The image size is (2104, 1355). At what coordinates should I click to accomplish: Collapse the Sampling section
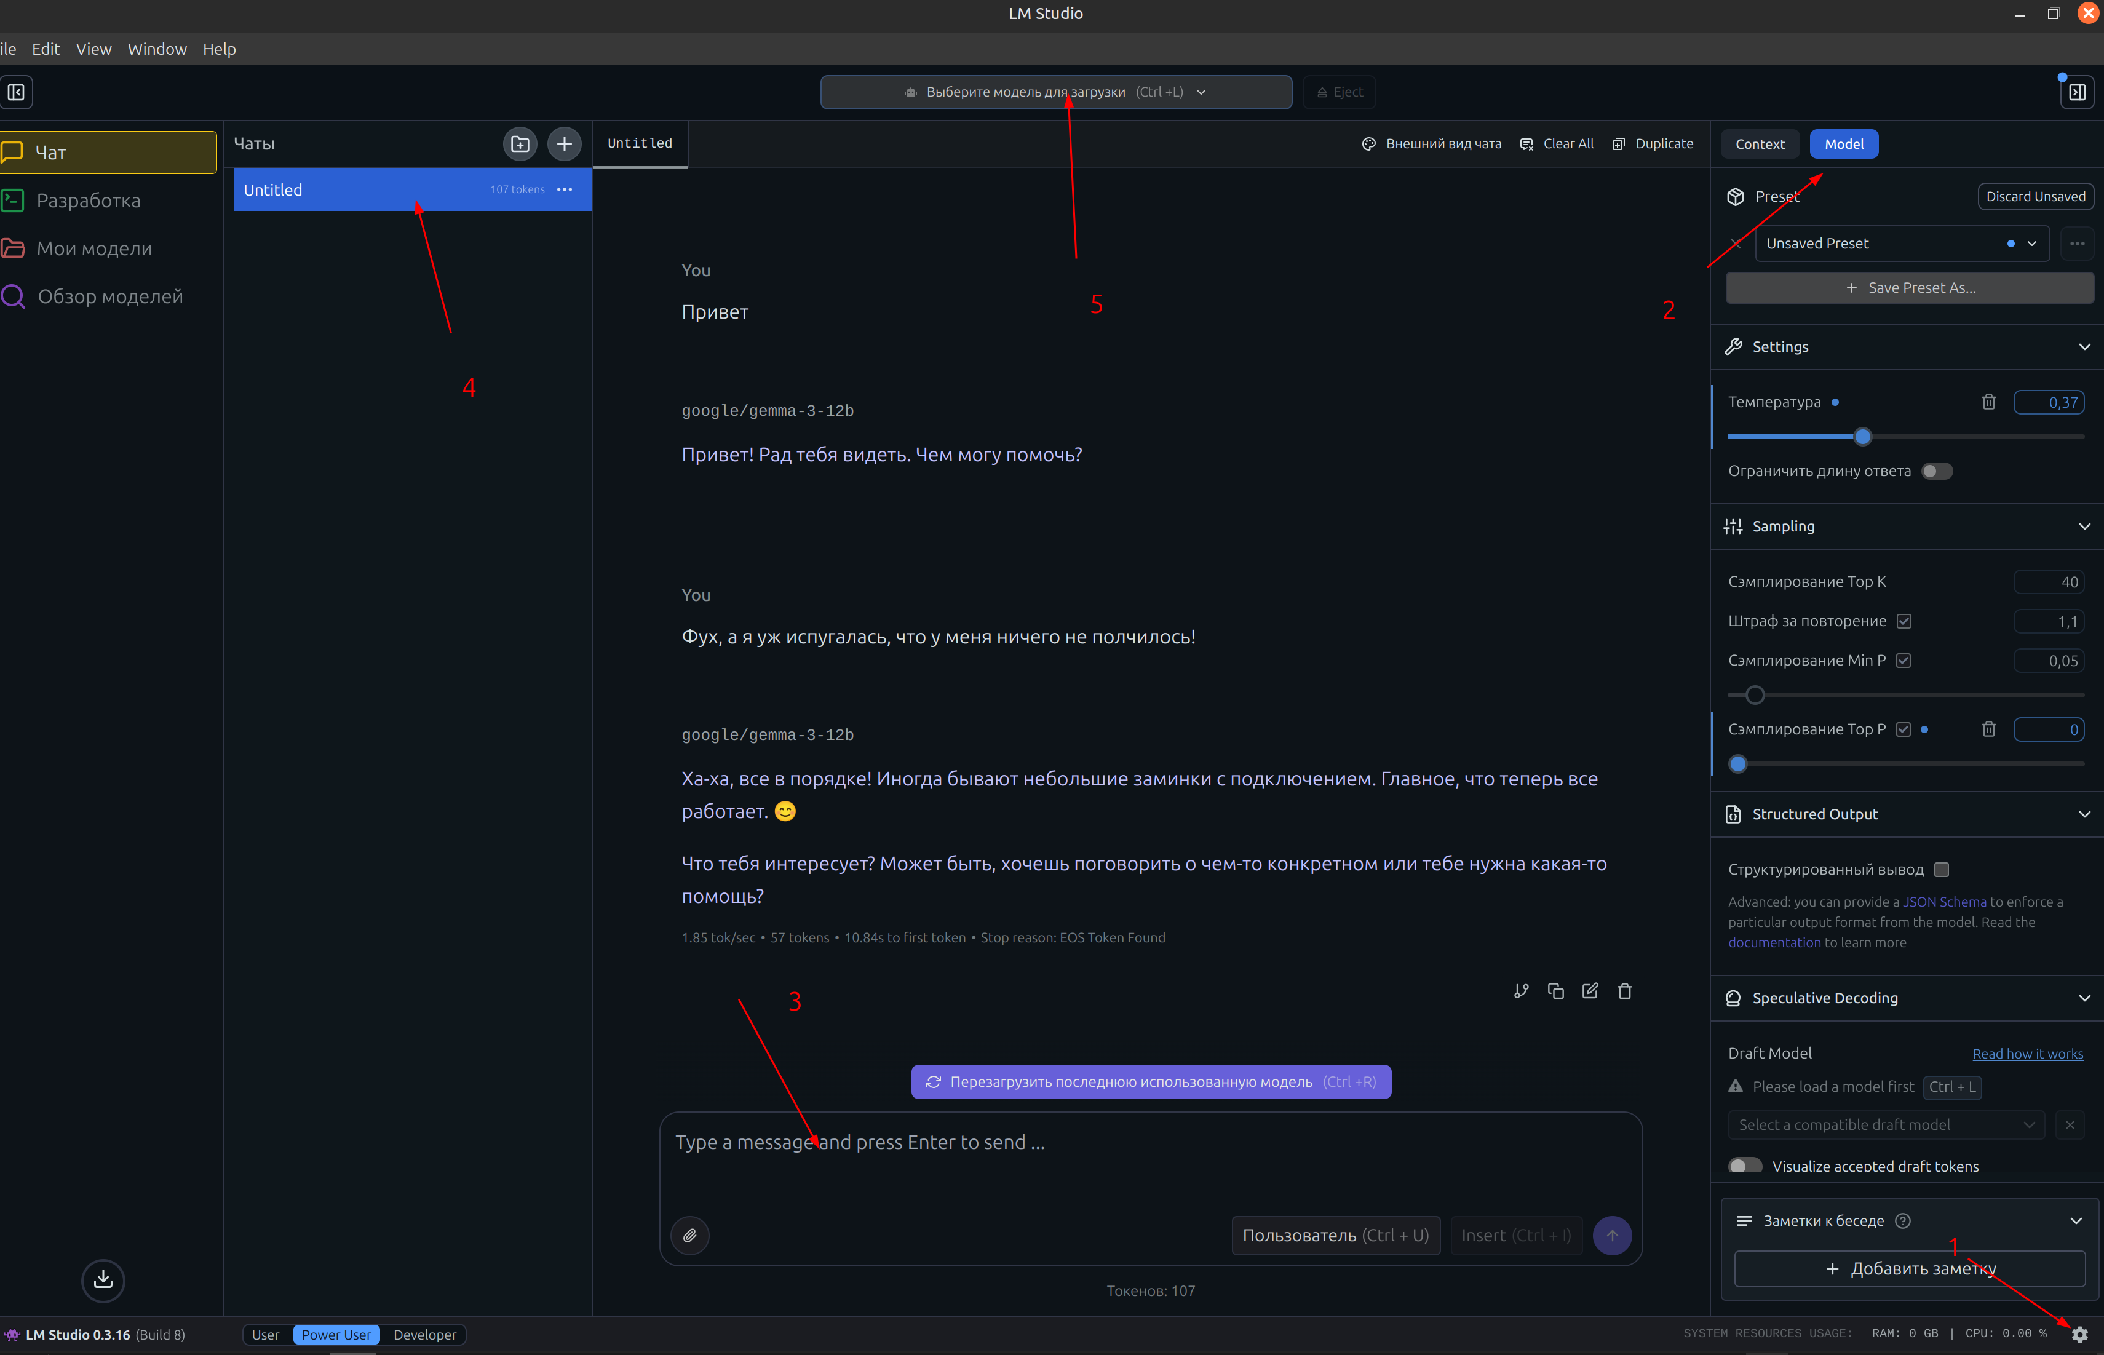click(x=2084, y=526)
